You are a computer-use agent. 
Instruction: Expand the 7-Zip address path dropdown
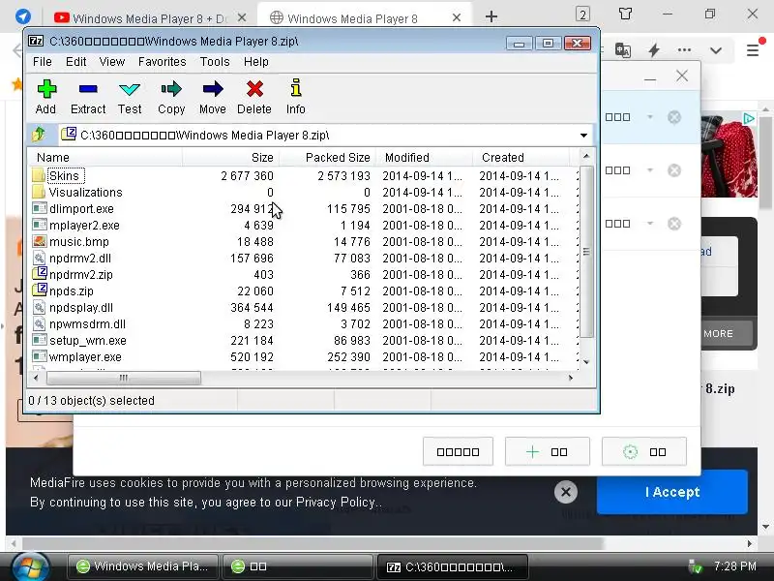[584, 136]
